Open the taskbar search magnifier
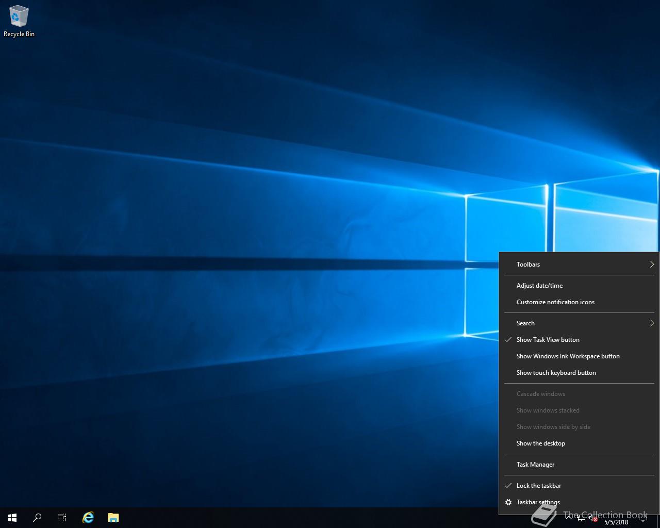This screenshot has height=528, width=660. [x=37, y=518]
